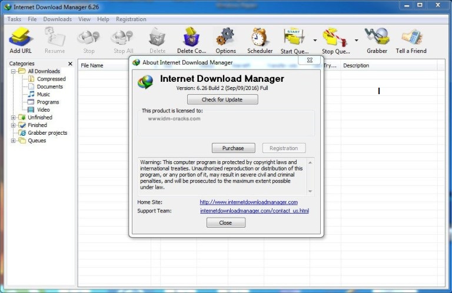
Task: Open the Help menu
Action: point(103,19)
